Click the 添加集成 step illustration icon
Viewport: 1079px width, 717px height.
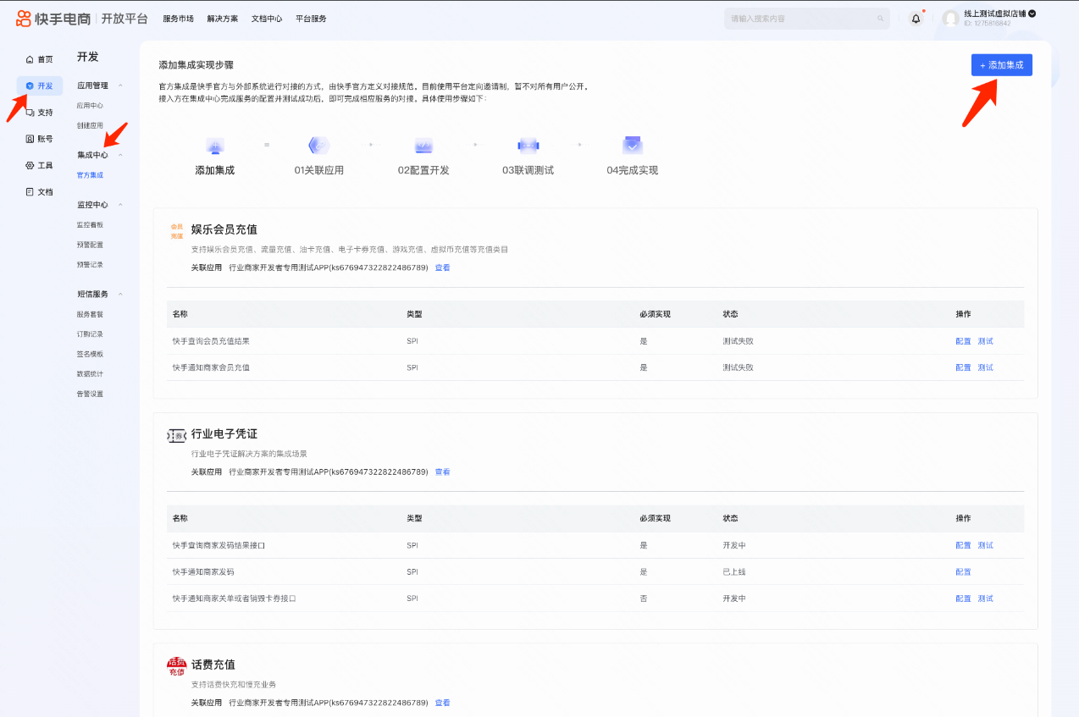tap(215, 146)
